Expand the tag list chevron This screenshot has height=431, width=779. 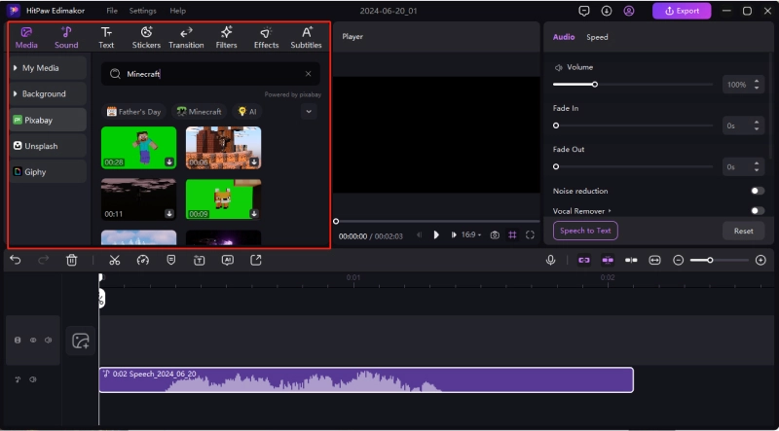pyautogui.click(x=309, y=112)
